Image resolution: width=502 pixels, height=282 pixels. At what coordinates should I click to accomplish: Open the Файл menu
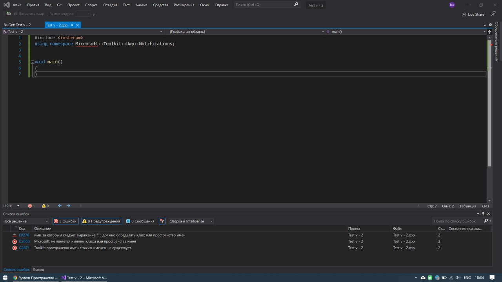click(17, 5)
